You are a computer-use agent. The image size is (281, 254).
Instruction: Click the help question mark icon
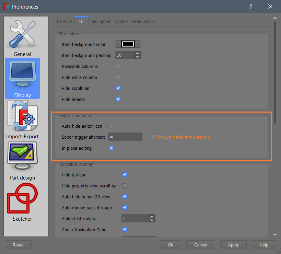click(250, 7)
